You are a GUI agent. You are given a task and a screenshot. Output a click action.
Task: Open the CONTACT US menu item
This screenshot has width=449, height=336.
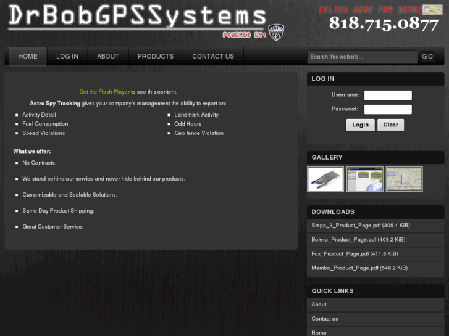click(213, 56)
